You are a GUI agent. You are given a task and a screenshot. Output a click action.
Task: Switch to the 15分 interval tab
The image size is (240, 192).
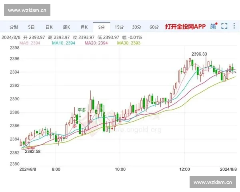click(119, 27)
